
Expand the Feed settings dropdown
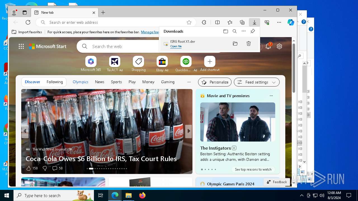click(257, 82)
